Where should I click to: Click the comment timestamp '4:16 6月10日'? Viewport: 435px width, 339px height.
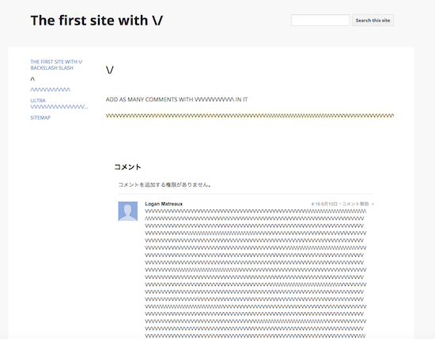324,204
